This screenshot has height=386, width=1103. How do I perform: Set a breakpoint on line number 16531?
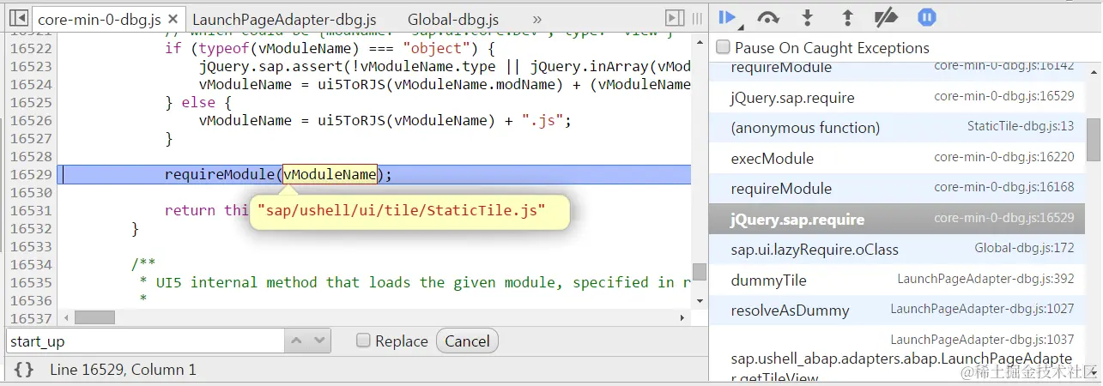(32, 210)
